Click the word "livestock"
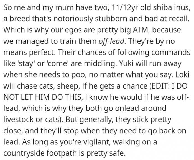Image resolution: width=194 pixels, height=160 pixels. coord(19,119)
